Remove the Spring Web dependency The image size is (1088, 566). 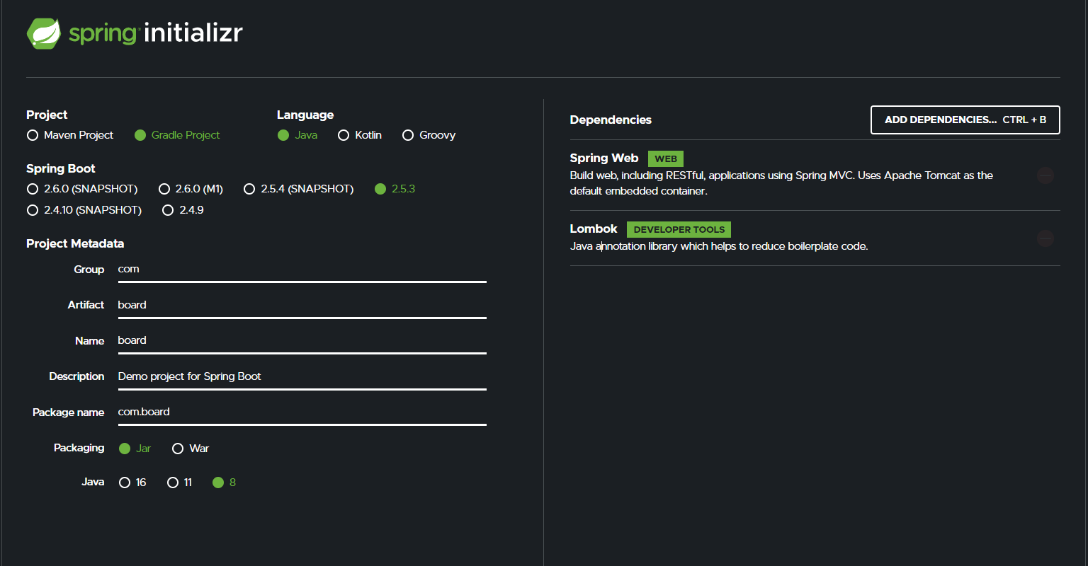(x=1045, y=175)
